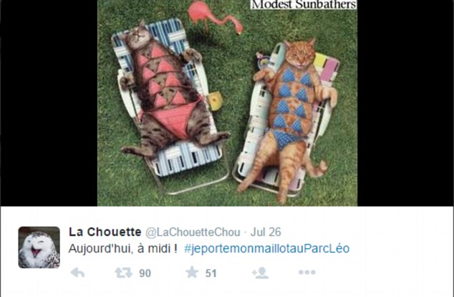Open the #jeportemonmaillotauParcLéo hashtag

point(266,248)
